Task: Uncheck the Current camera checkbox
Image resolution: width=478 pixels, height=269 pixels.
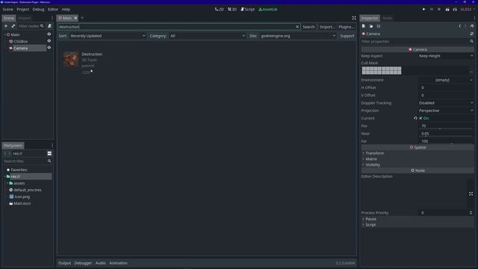Action: (x=420, y=118)
